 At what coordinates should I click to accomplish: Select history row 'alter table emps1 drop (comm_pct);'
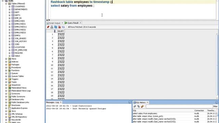(148, 116)
